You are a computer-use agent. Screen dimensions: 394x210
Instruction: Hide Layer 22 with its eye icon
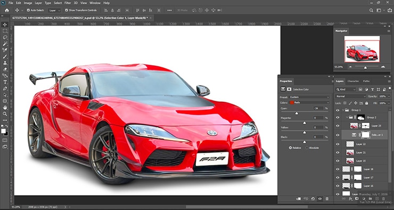pos(338,144)
